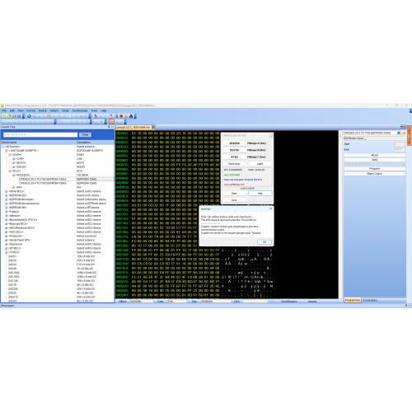Click the blue globe toolbar icon
The image size is (412, 412).
[29, 116]
